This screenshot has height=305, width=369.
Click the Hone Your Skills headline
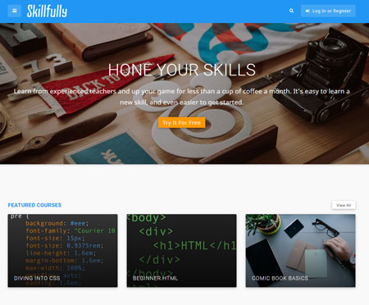point(182,70)
